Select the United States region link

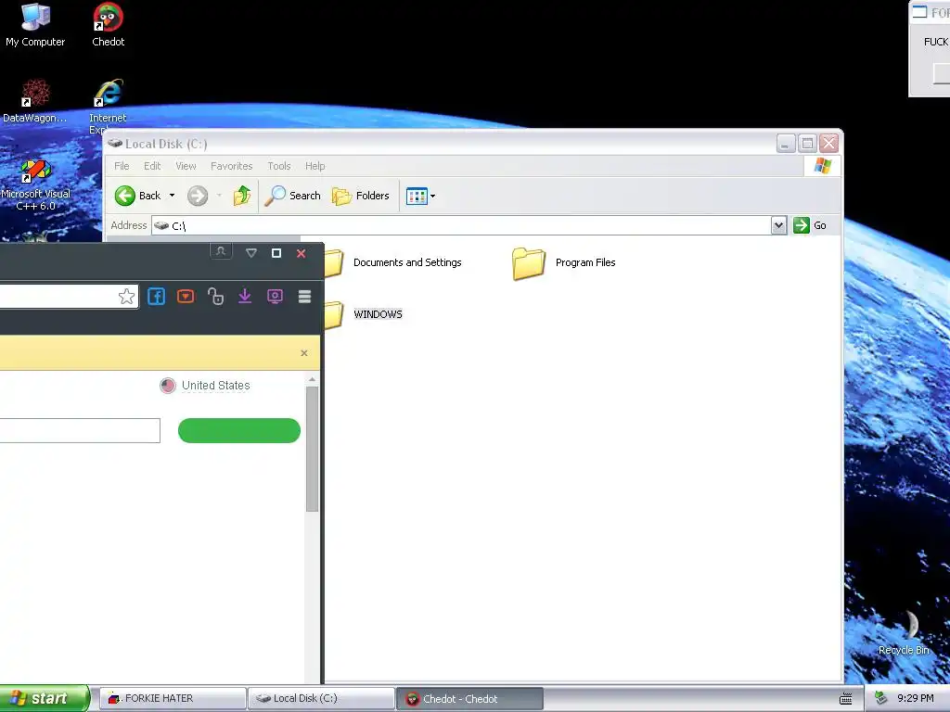[x=215, y=386]
